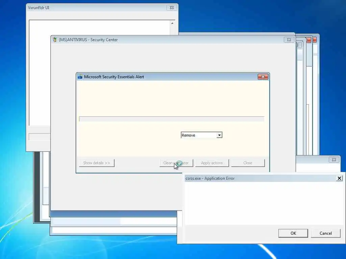Click Cancel in csrss.exe Application Error dialog
This screenshot has width=346, height=259.
[x=325, y=233]
